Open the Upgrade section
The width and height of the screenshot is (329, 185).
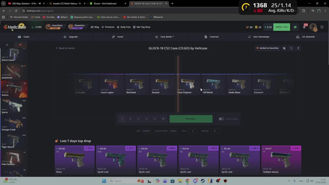pyautogui.click(x=70, y=37)
